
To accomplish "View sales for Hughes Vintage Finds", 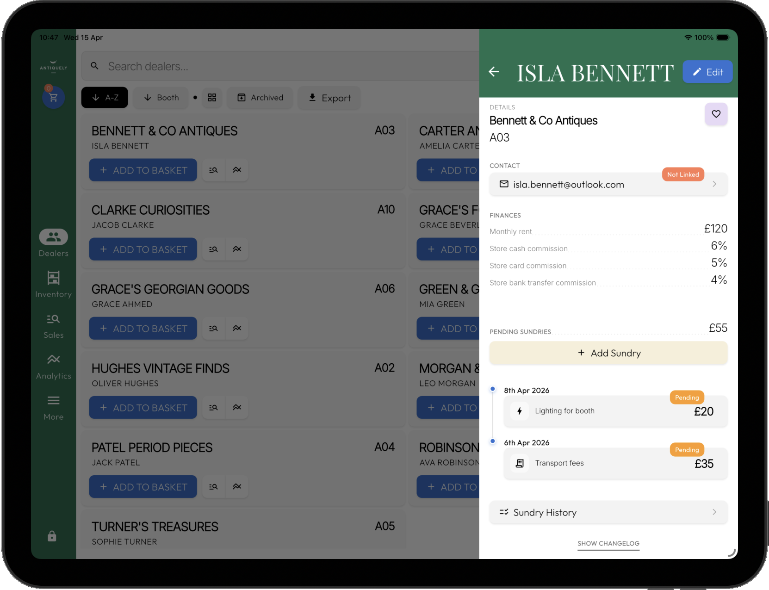I will tap(213, 407).
